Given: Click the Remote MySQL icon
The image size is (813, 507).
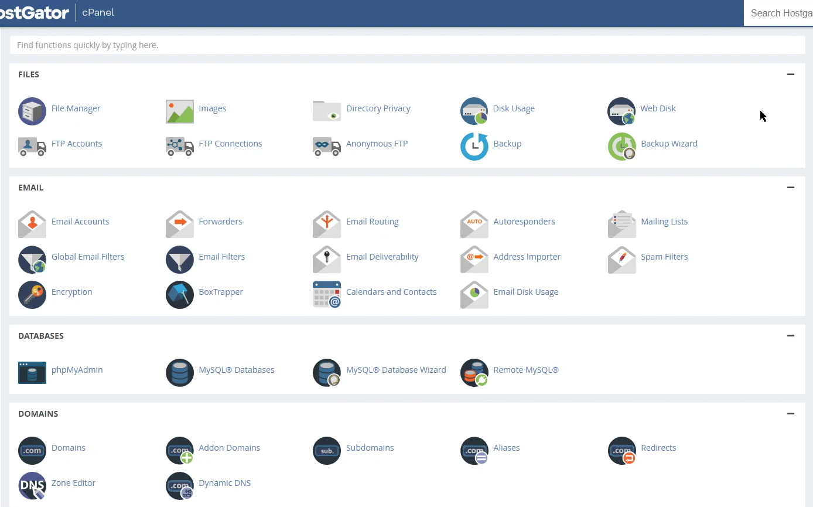Looking at the screenshot, I should point(474,373).
